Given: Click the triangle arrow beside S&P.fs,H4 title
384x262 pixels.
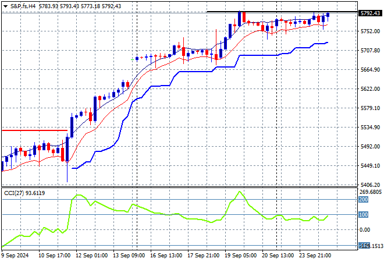Looking at the screenshot, I should tap(5, 5).
